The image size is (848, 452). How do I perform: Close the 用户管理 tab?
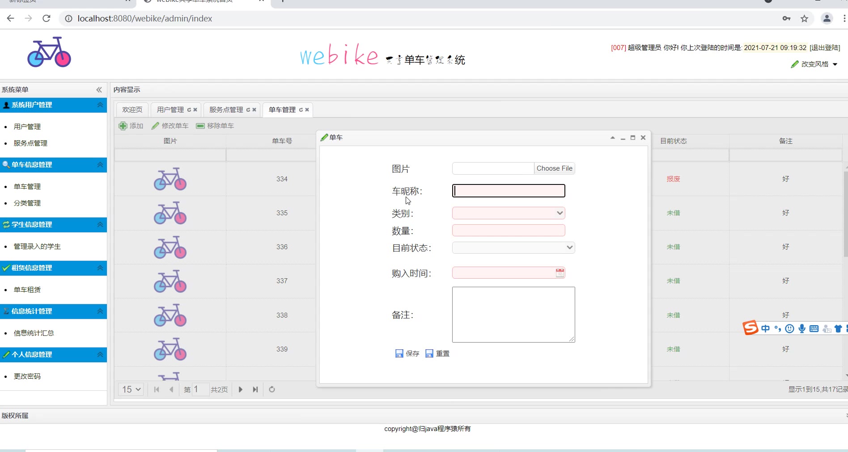pyautogui.click(x=195, y=110)
